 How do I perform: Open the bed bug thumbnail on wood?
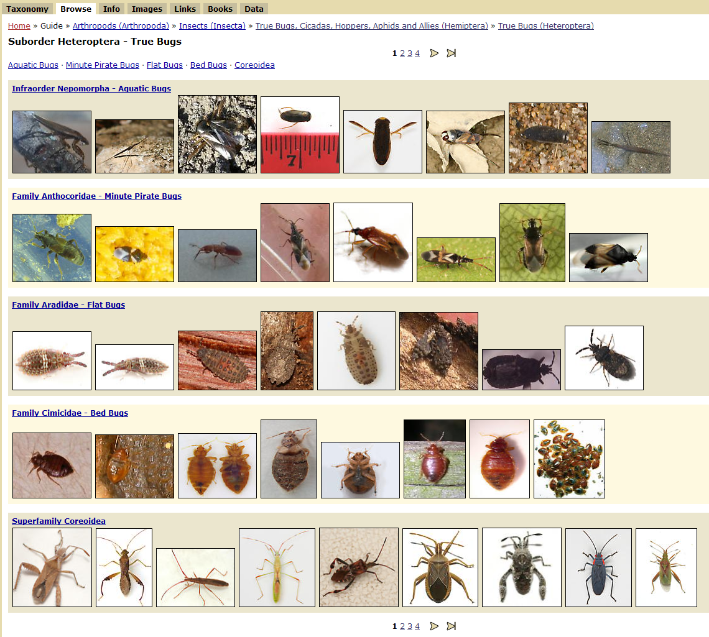[x=434, y=459]
